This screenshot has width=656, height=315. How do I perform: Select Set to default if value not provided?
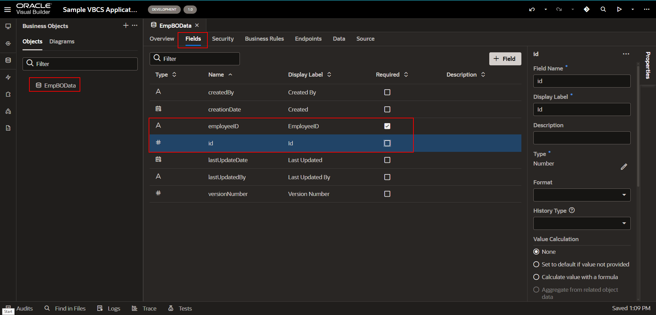pyautogui.click(x=536, y=264)
